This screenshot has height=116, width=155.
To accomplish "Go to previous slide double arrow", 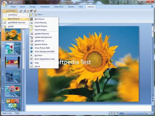I will [x=153, y=98].
